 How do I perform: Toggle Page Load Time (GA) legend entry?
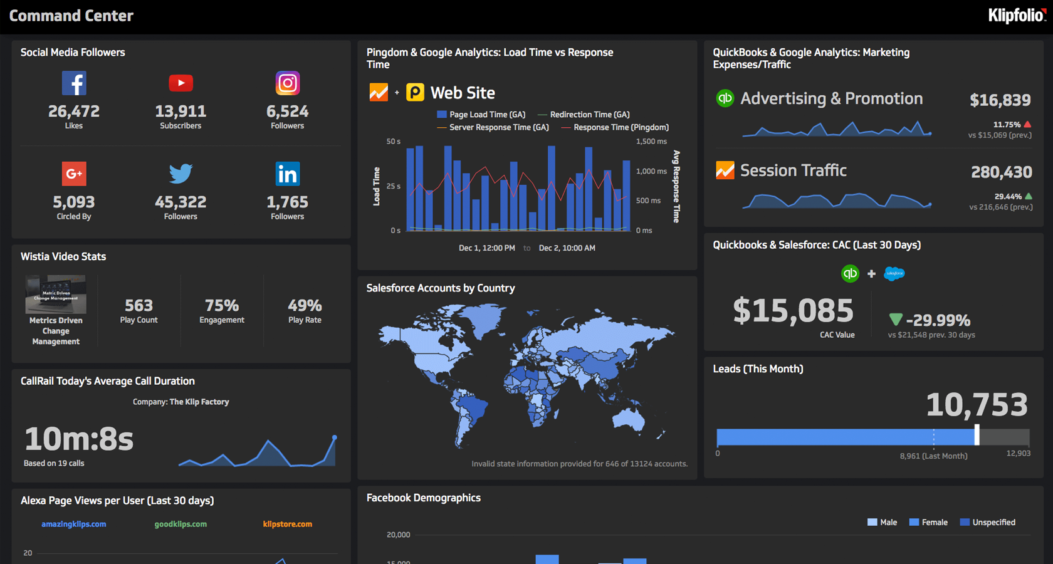pyautogui.click(x=481, y=115)
